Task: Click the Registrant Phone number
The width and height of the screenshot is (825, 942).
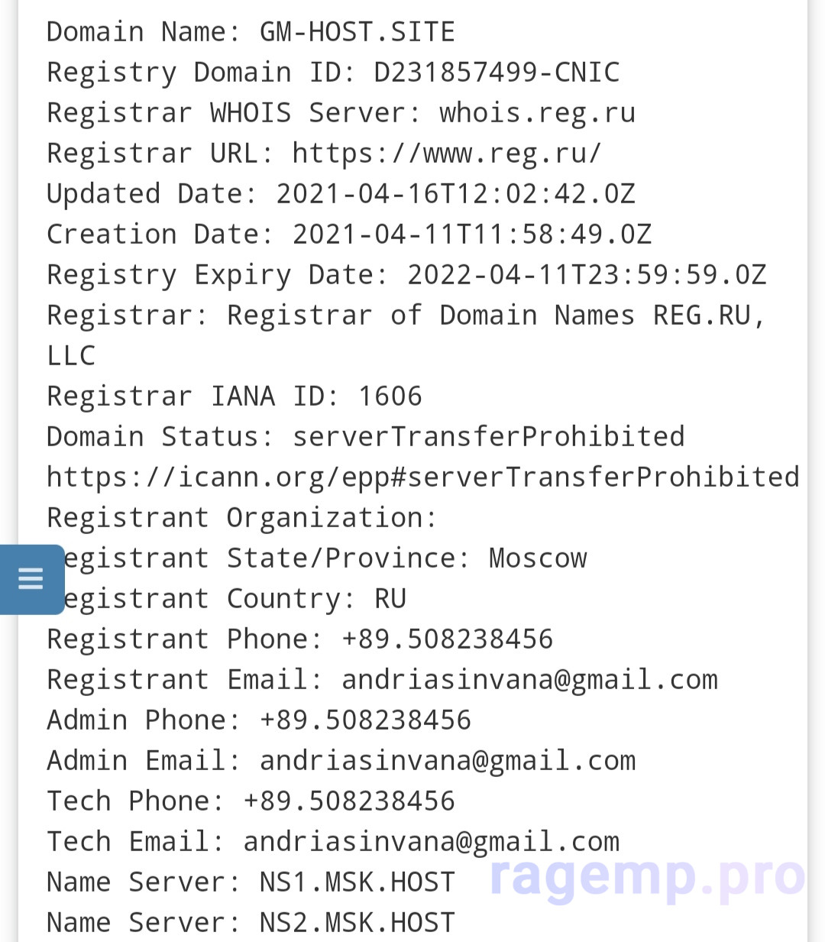Action: point(447,639)
